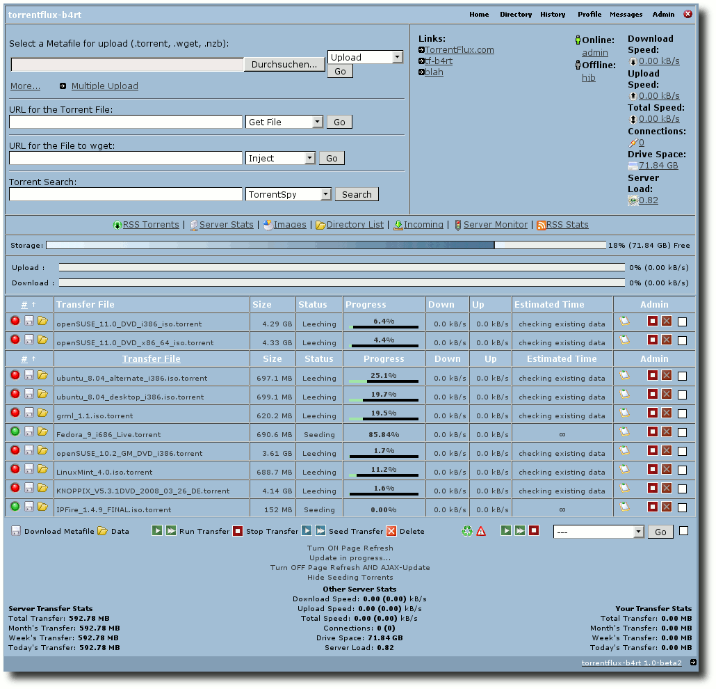
Task: Select checkbox for ubuntu_8.04_desktop_i386.iso.torrent
Action: click(682, 395)
